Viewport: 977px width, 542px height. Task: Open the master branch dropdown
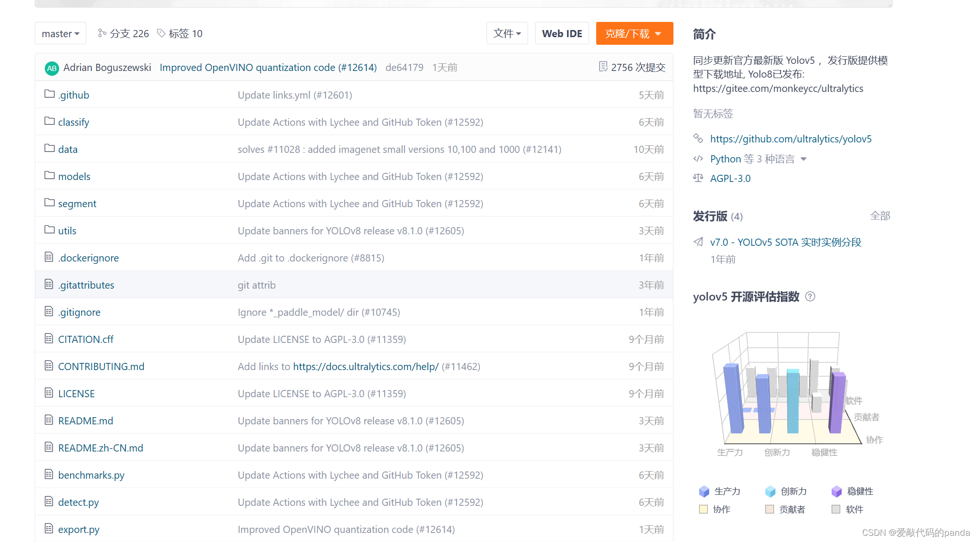coord(61,33)
